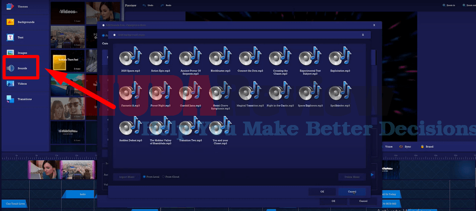The height and width of the screenshot is (211, 476).
Task: Click the Delete Music button
Action: [x=352, y=176]
